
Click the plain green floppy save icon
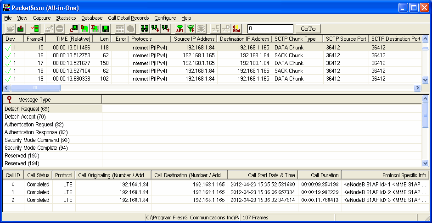coord(105,28)
